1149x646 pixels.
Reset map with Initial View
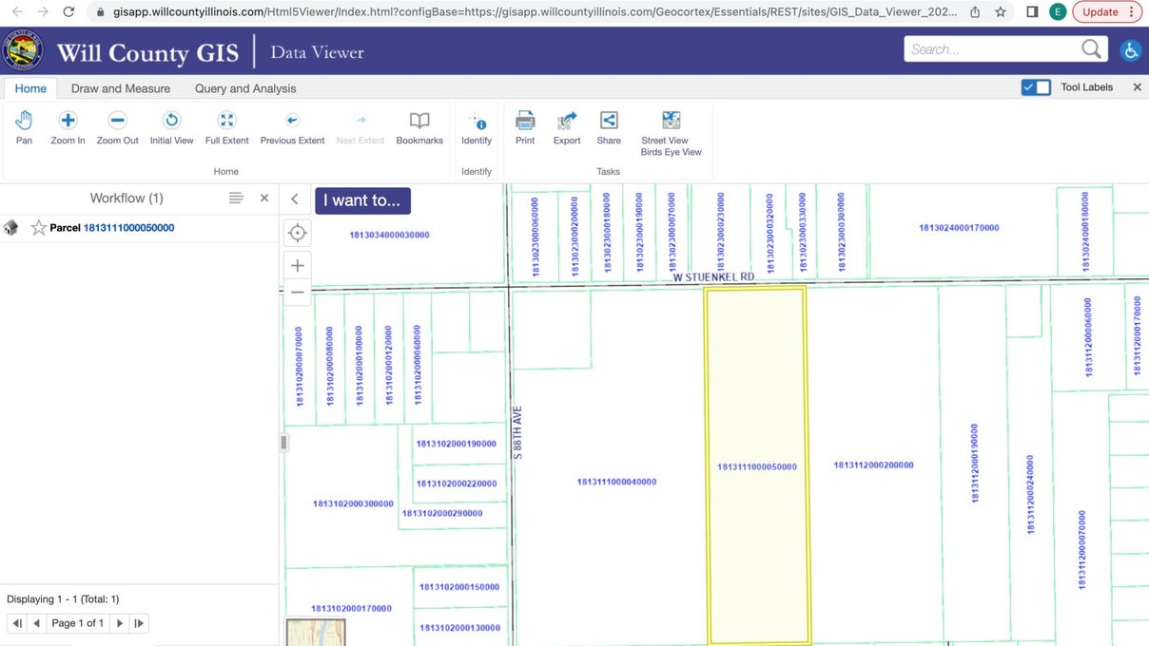point(171,127)
